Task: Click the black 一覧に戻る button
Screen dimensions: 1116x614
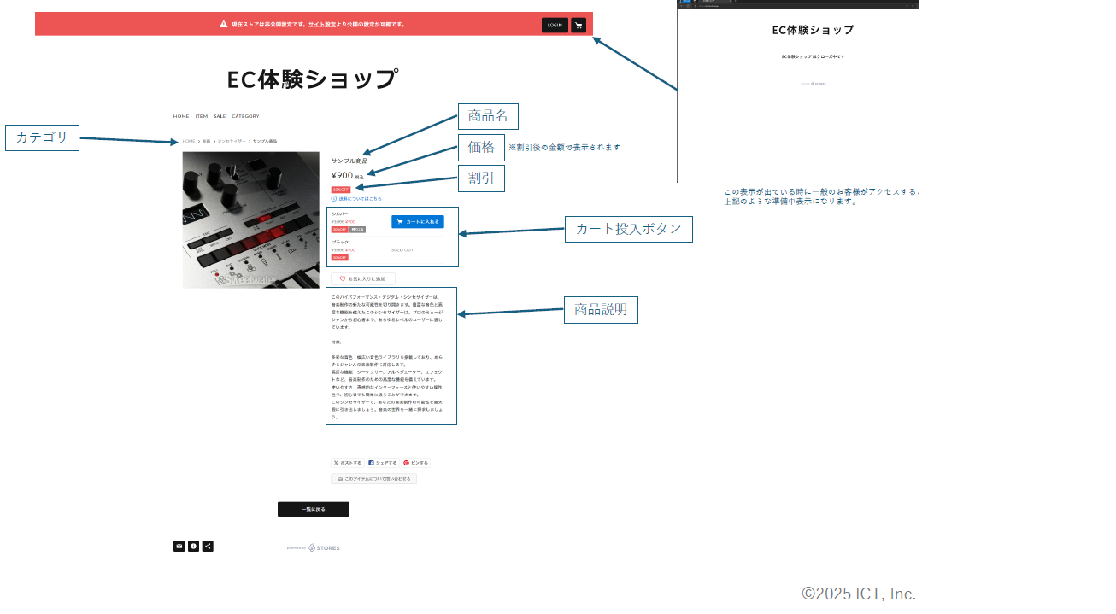Action: point(314,509)
